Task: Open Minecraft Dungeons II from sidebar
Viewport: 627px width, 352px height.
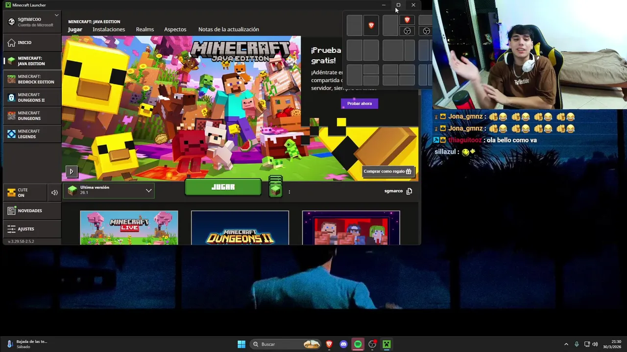Action: click(32, 97)
